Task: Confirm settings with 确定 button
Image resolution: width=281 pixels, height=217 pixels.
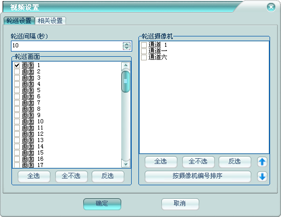Action: pyautogui.click(x=102, y=204)
